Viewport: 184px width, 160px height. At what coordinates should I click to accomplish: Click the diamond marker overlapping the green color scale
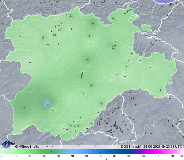coord(51,151)
